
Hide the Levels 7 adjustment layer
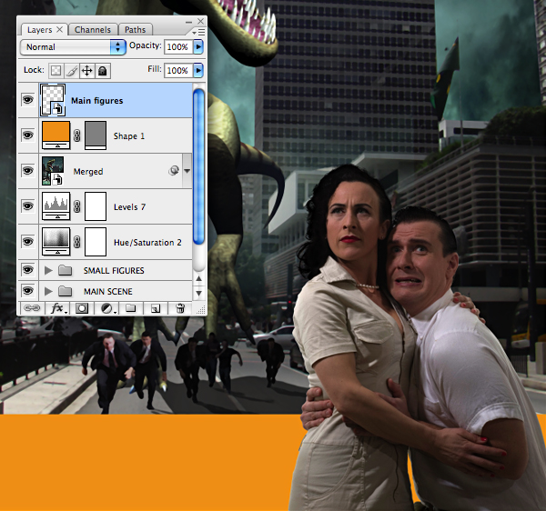28,205
